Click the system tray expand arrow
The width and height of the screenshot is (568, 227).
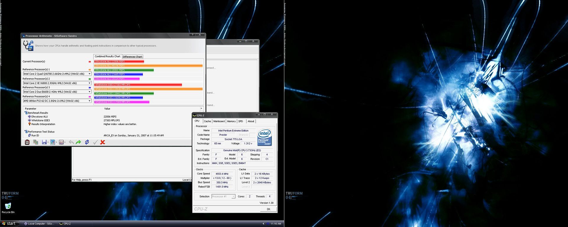click(x=263, y=224)
